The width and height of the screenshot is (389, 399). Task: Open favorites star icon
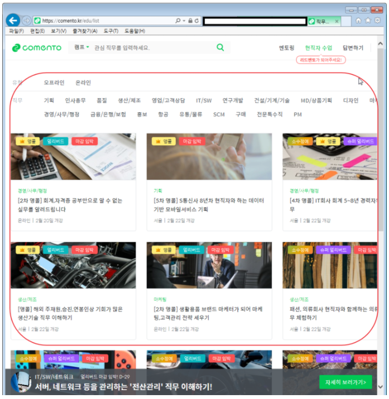[368, 21]
